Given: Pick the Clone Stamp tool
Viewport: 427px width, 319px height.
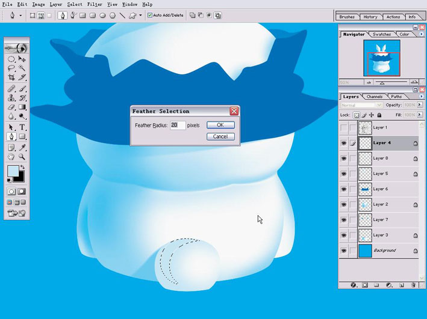Looking at the screenshot, I should tap(11, 98).
